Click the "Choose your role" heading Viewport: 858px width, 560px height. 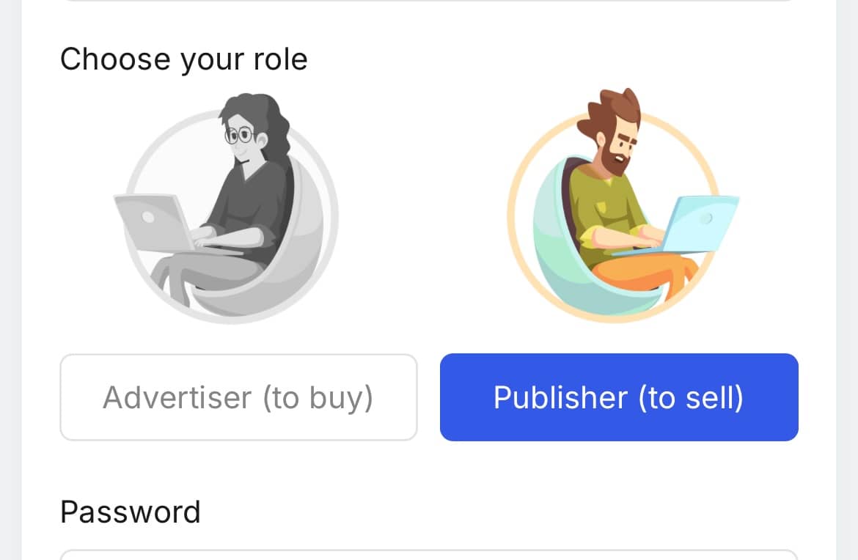click(x=183, y=59)
